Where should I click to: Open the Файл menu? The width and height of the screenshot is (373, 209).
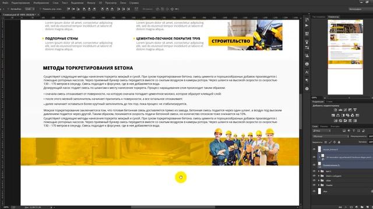(5, 3)
